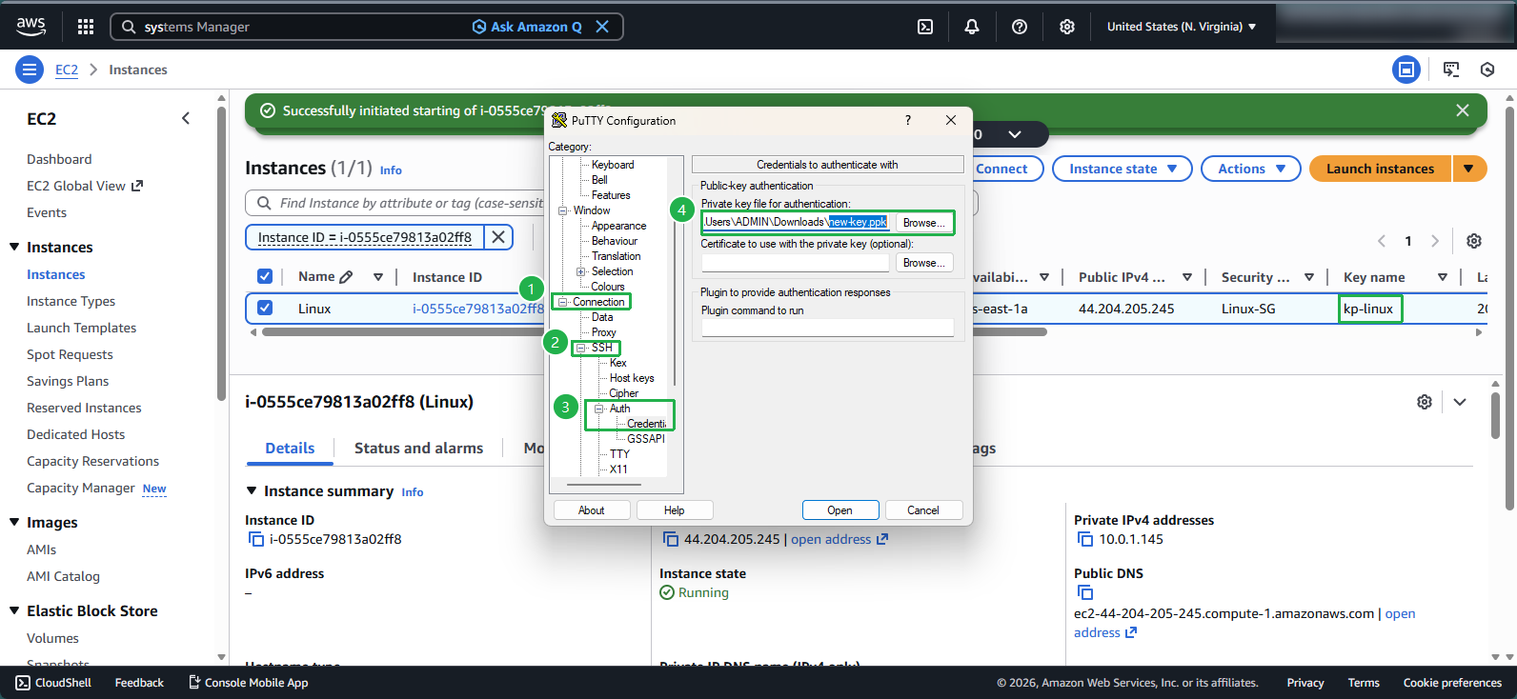Expand the Selection node in PuTTY tree
Image resolution: width=1517 pixels, height=699 pixels.
pyautogui.click(x=580, y=271)
